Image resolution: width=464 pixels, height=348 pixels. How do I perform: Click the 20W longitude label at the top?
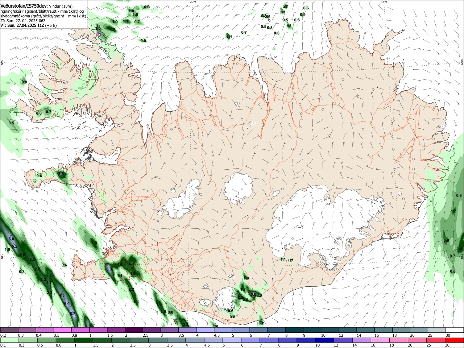coord(193,2)
